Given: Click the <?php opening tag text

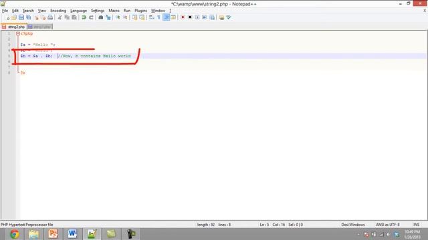Looking at the screenshot, I should click(x=27, y=34).
